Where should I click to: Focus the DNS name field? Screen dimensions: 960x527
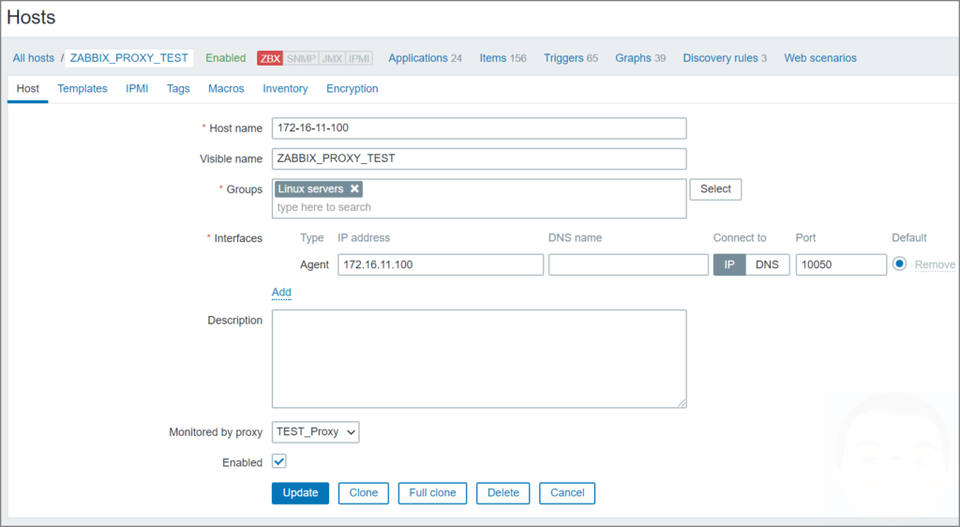click(x=628, y=264)
